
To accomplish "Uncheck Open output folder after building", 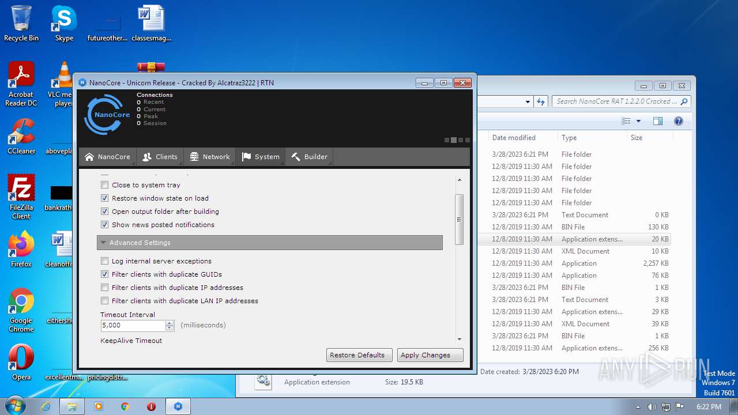I will (x=104, y=212).
